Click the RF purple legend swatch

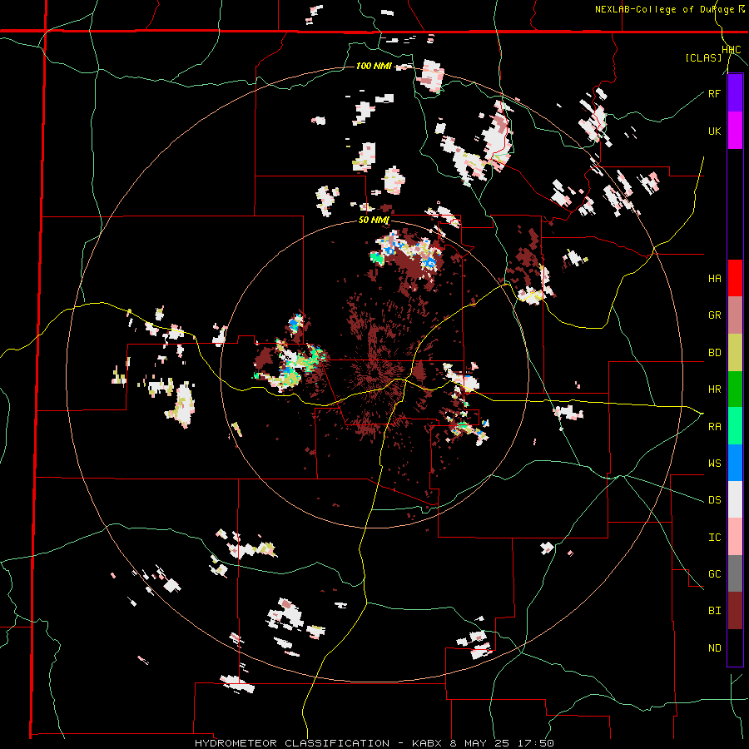(735, 93)
